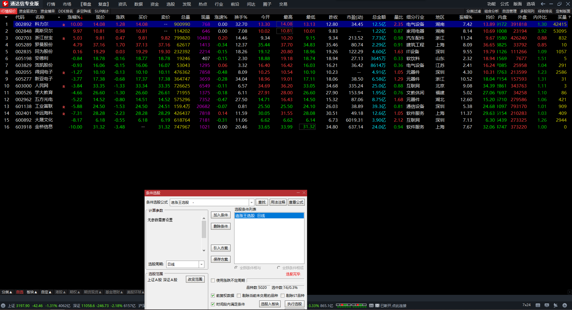Check the 剔除ST品种 checkbox

tap(283, 295)
